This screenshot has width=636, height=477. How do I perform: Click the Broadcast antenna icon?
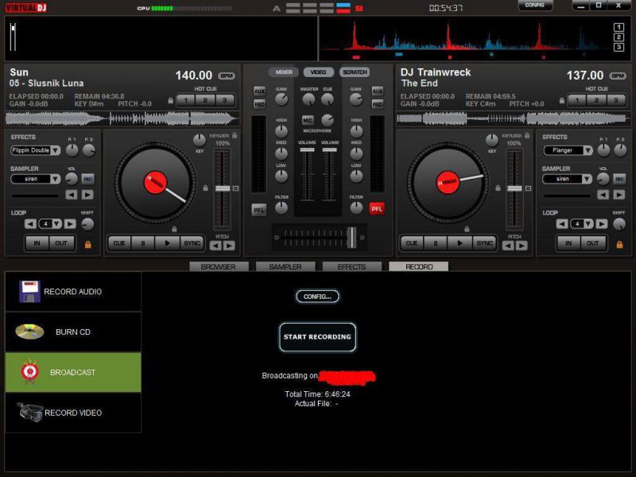click(30, 371)
